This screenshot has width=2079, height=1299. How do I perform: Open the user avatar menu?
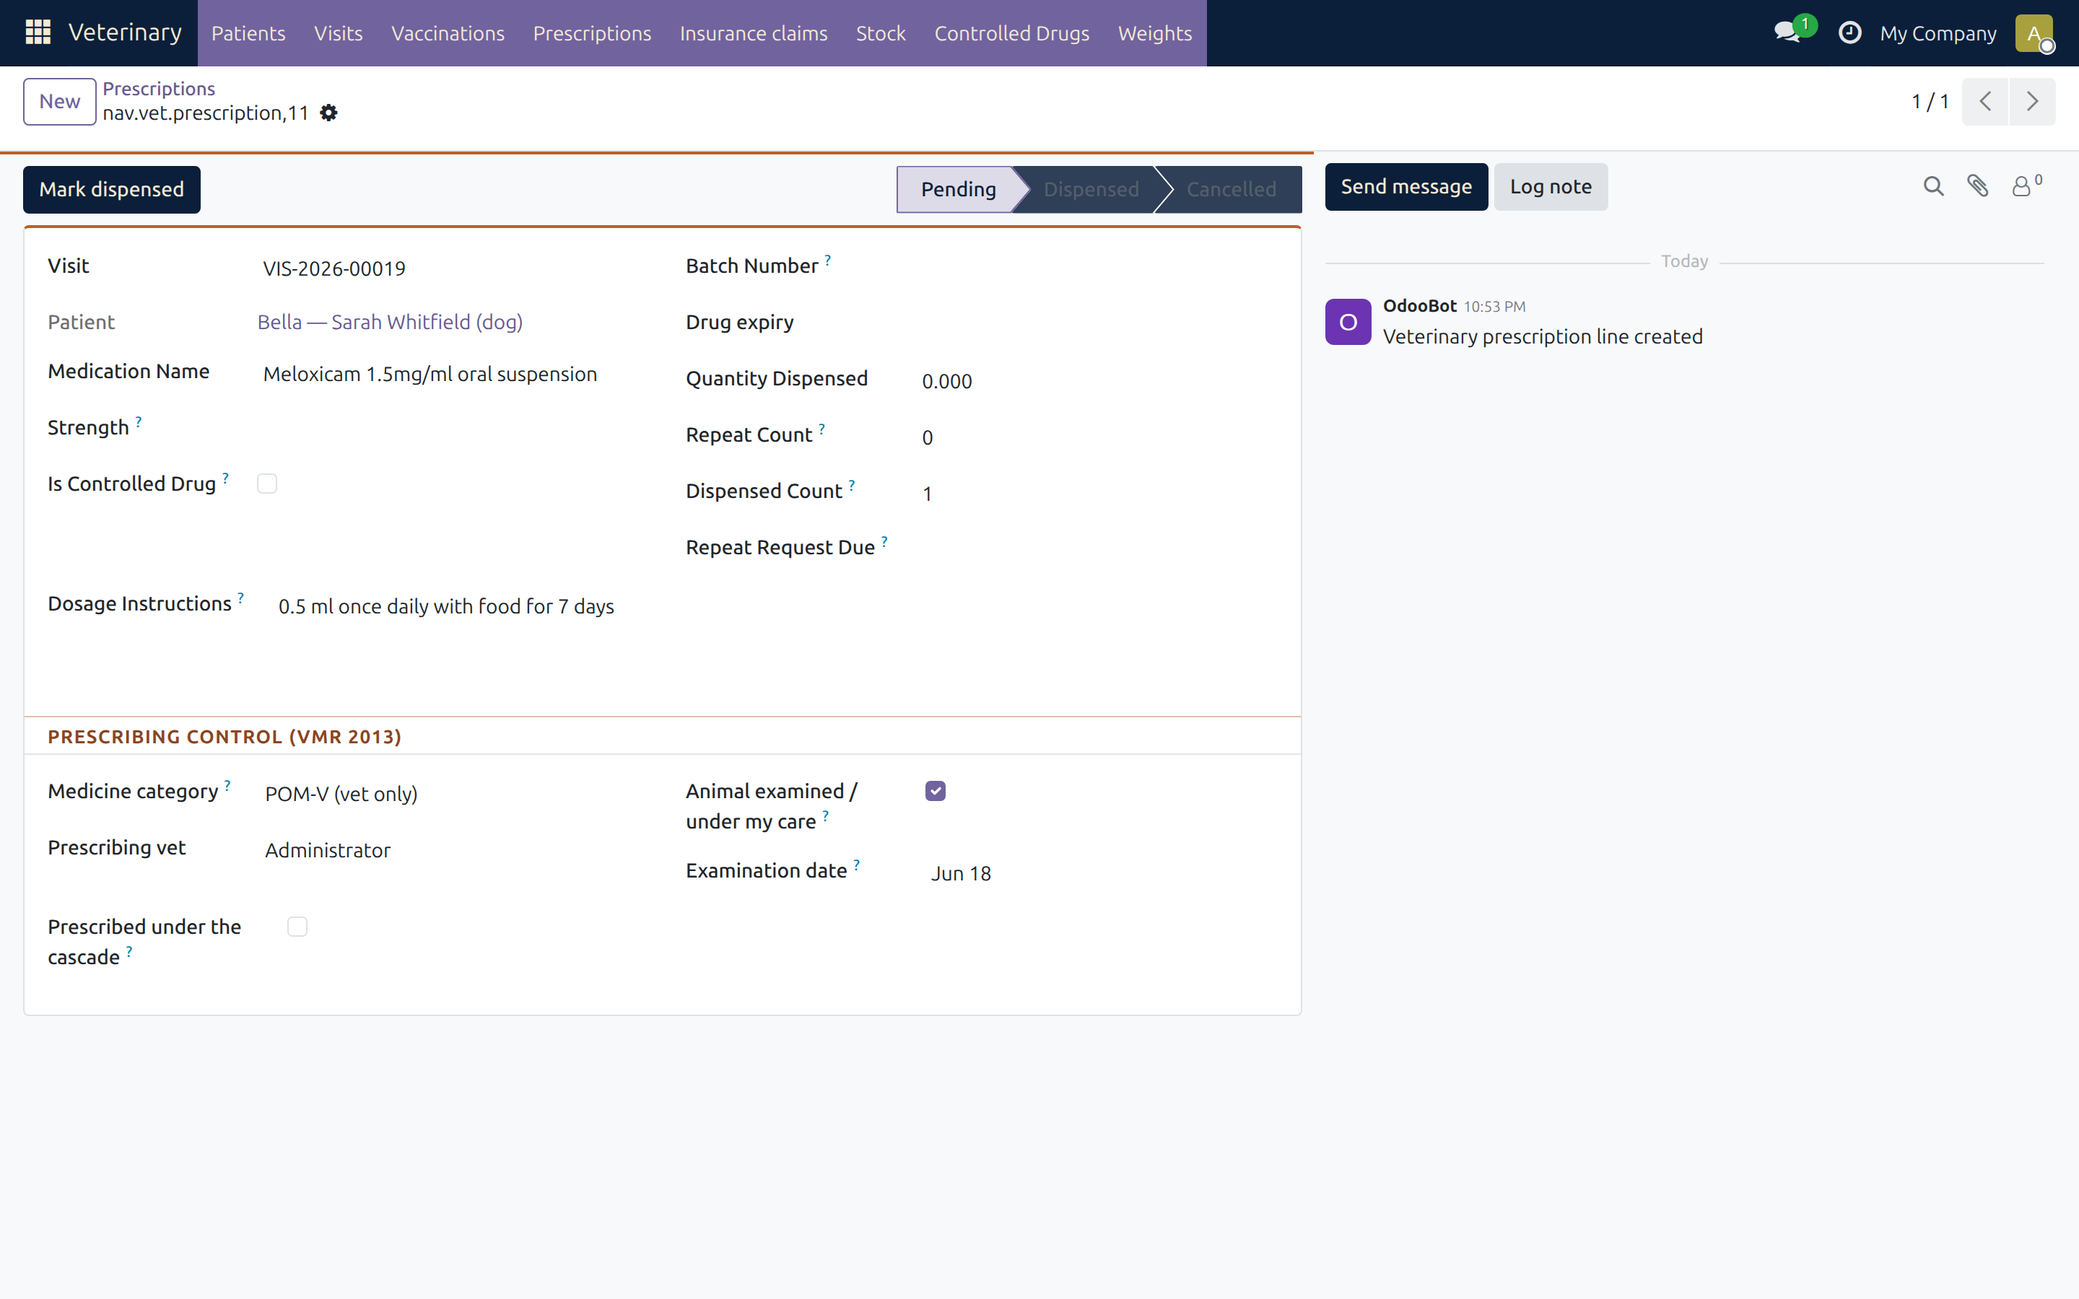coord(2034,33)
